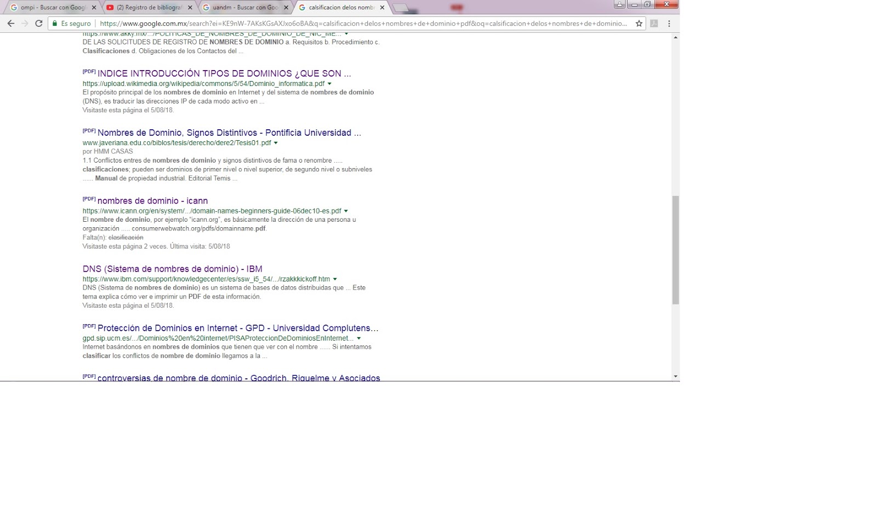The height and width of the screenshot is (530, 877).
Task: Open a new tab with the new-tab button
Action: (x=401, y=8)
